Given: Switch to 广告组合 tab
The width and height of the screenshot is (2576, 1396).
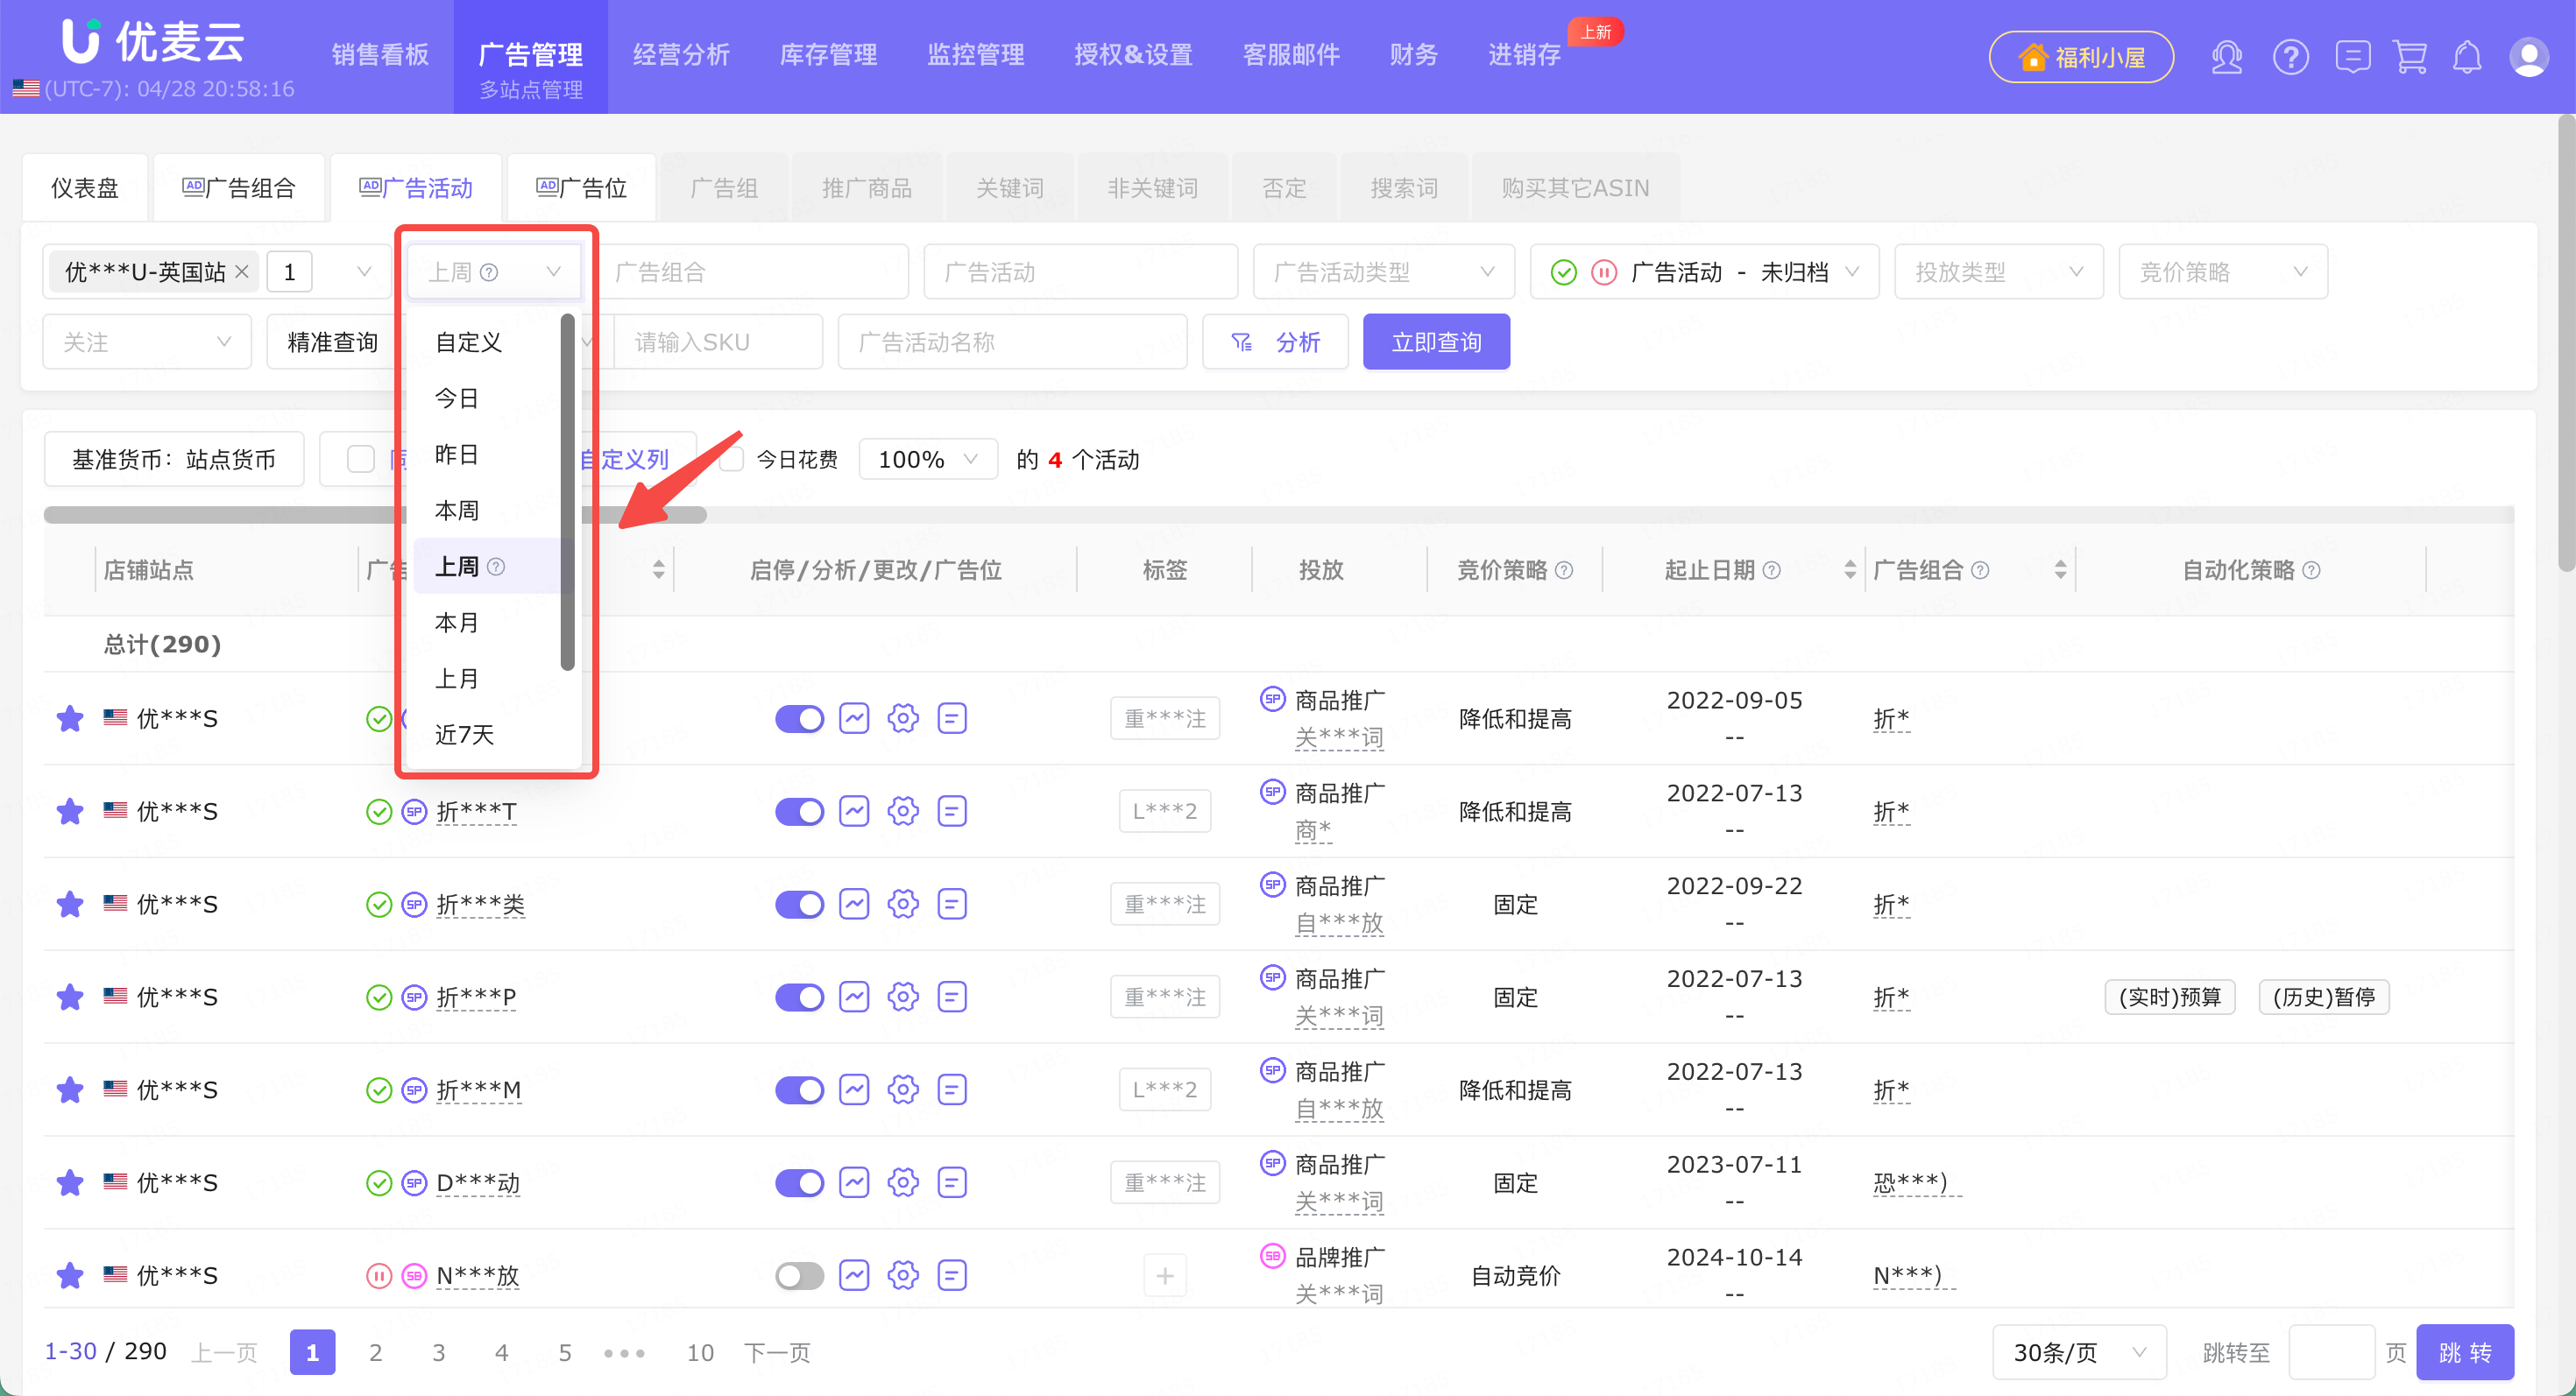Looking at the screenshot, I should coord(239,188).
